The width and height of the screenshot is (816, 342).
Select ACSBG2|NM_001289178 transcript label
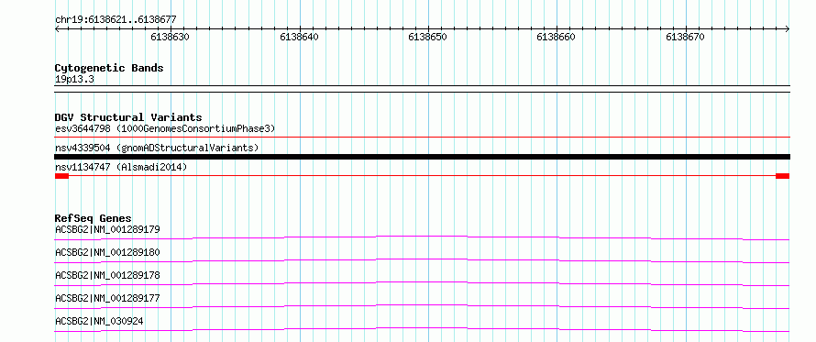coord(107,275)
